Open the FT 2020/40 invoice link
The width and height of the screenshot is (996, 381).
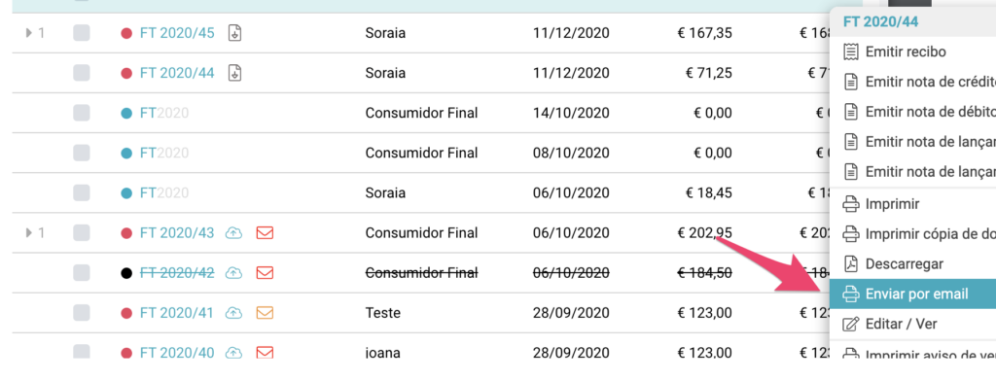[177, 353]
